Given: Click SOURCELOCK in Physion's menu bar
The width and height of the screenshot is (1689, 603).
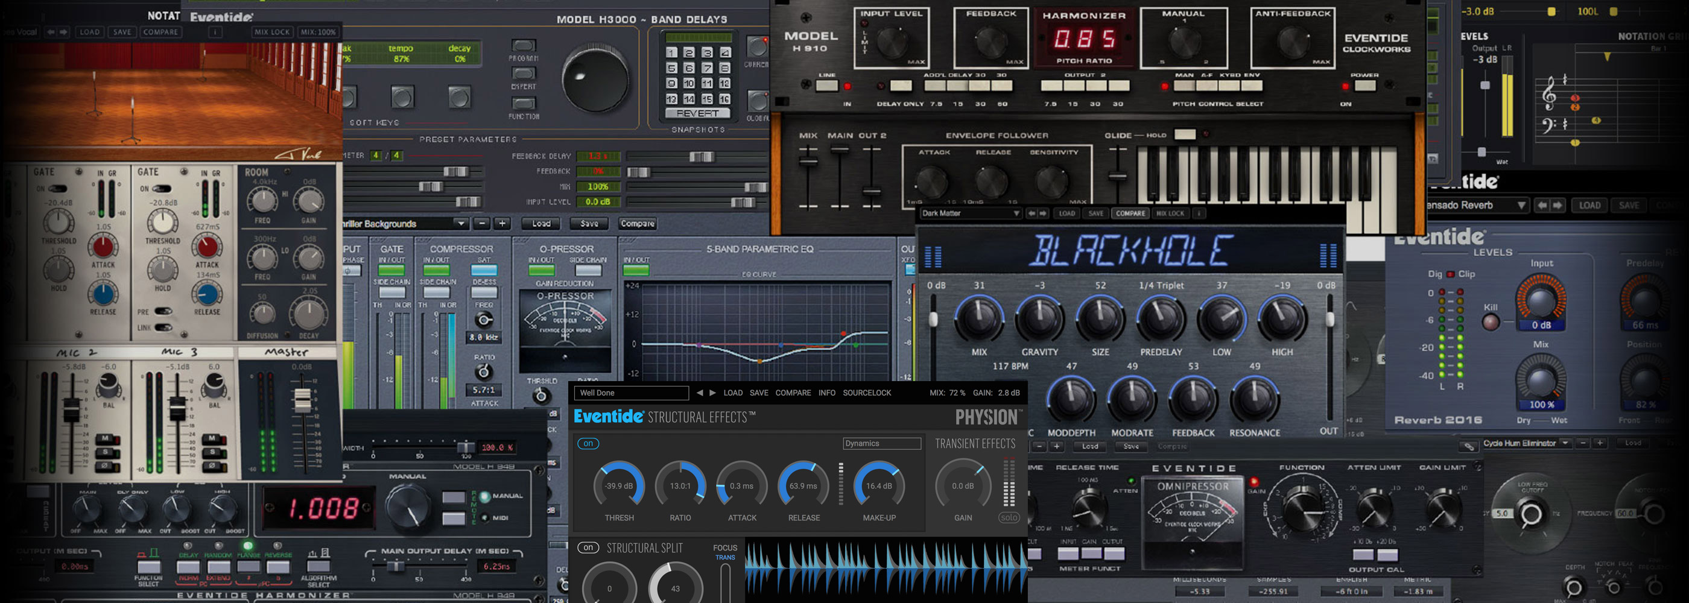Looking at the screenshot, I should click(x=867, y=393).
